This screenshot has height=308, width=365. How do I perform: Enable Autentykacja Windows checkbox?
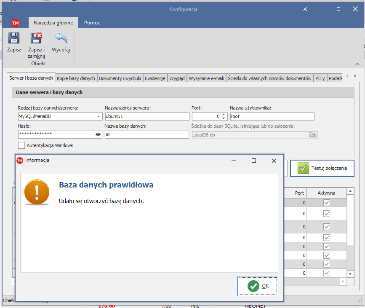tap(21, 145)
